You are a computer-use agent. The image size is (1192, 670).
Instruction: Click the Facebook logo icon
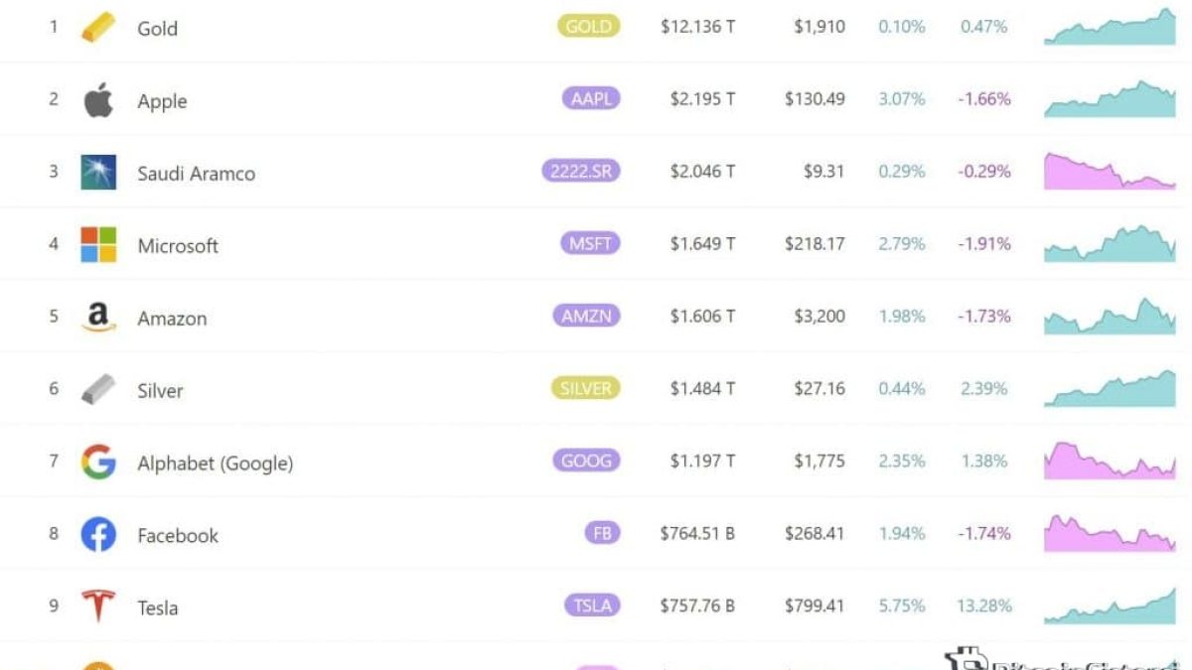pyautogui.click(x=98, y=534)
